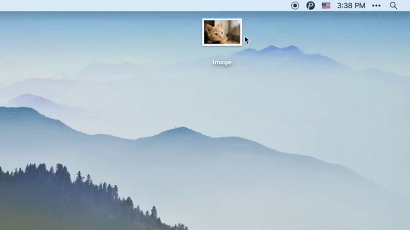The image size is (410, 230).
Task: Click the hazy peak at left of wallpaper
Action: click(x=29, y=99)
